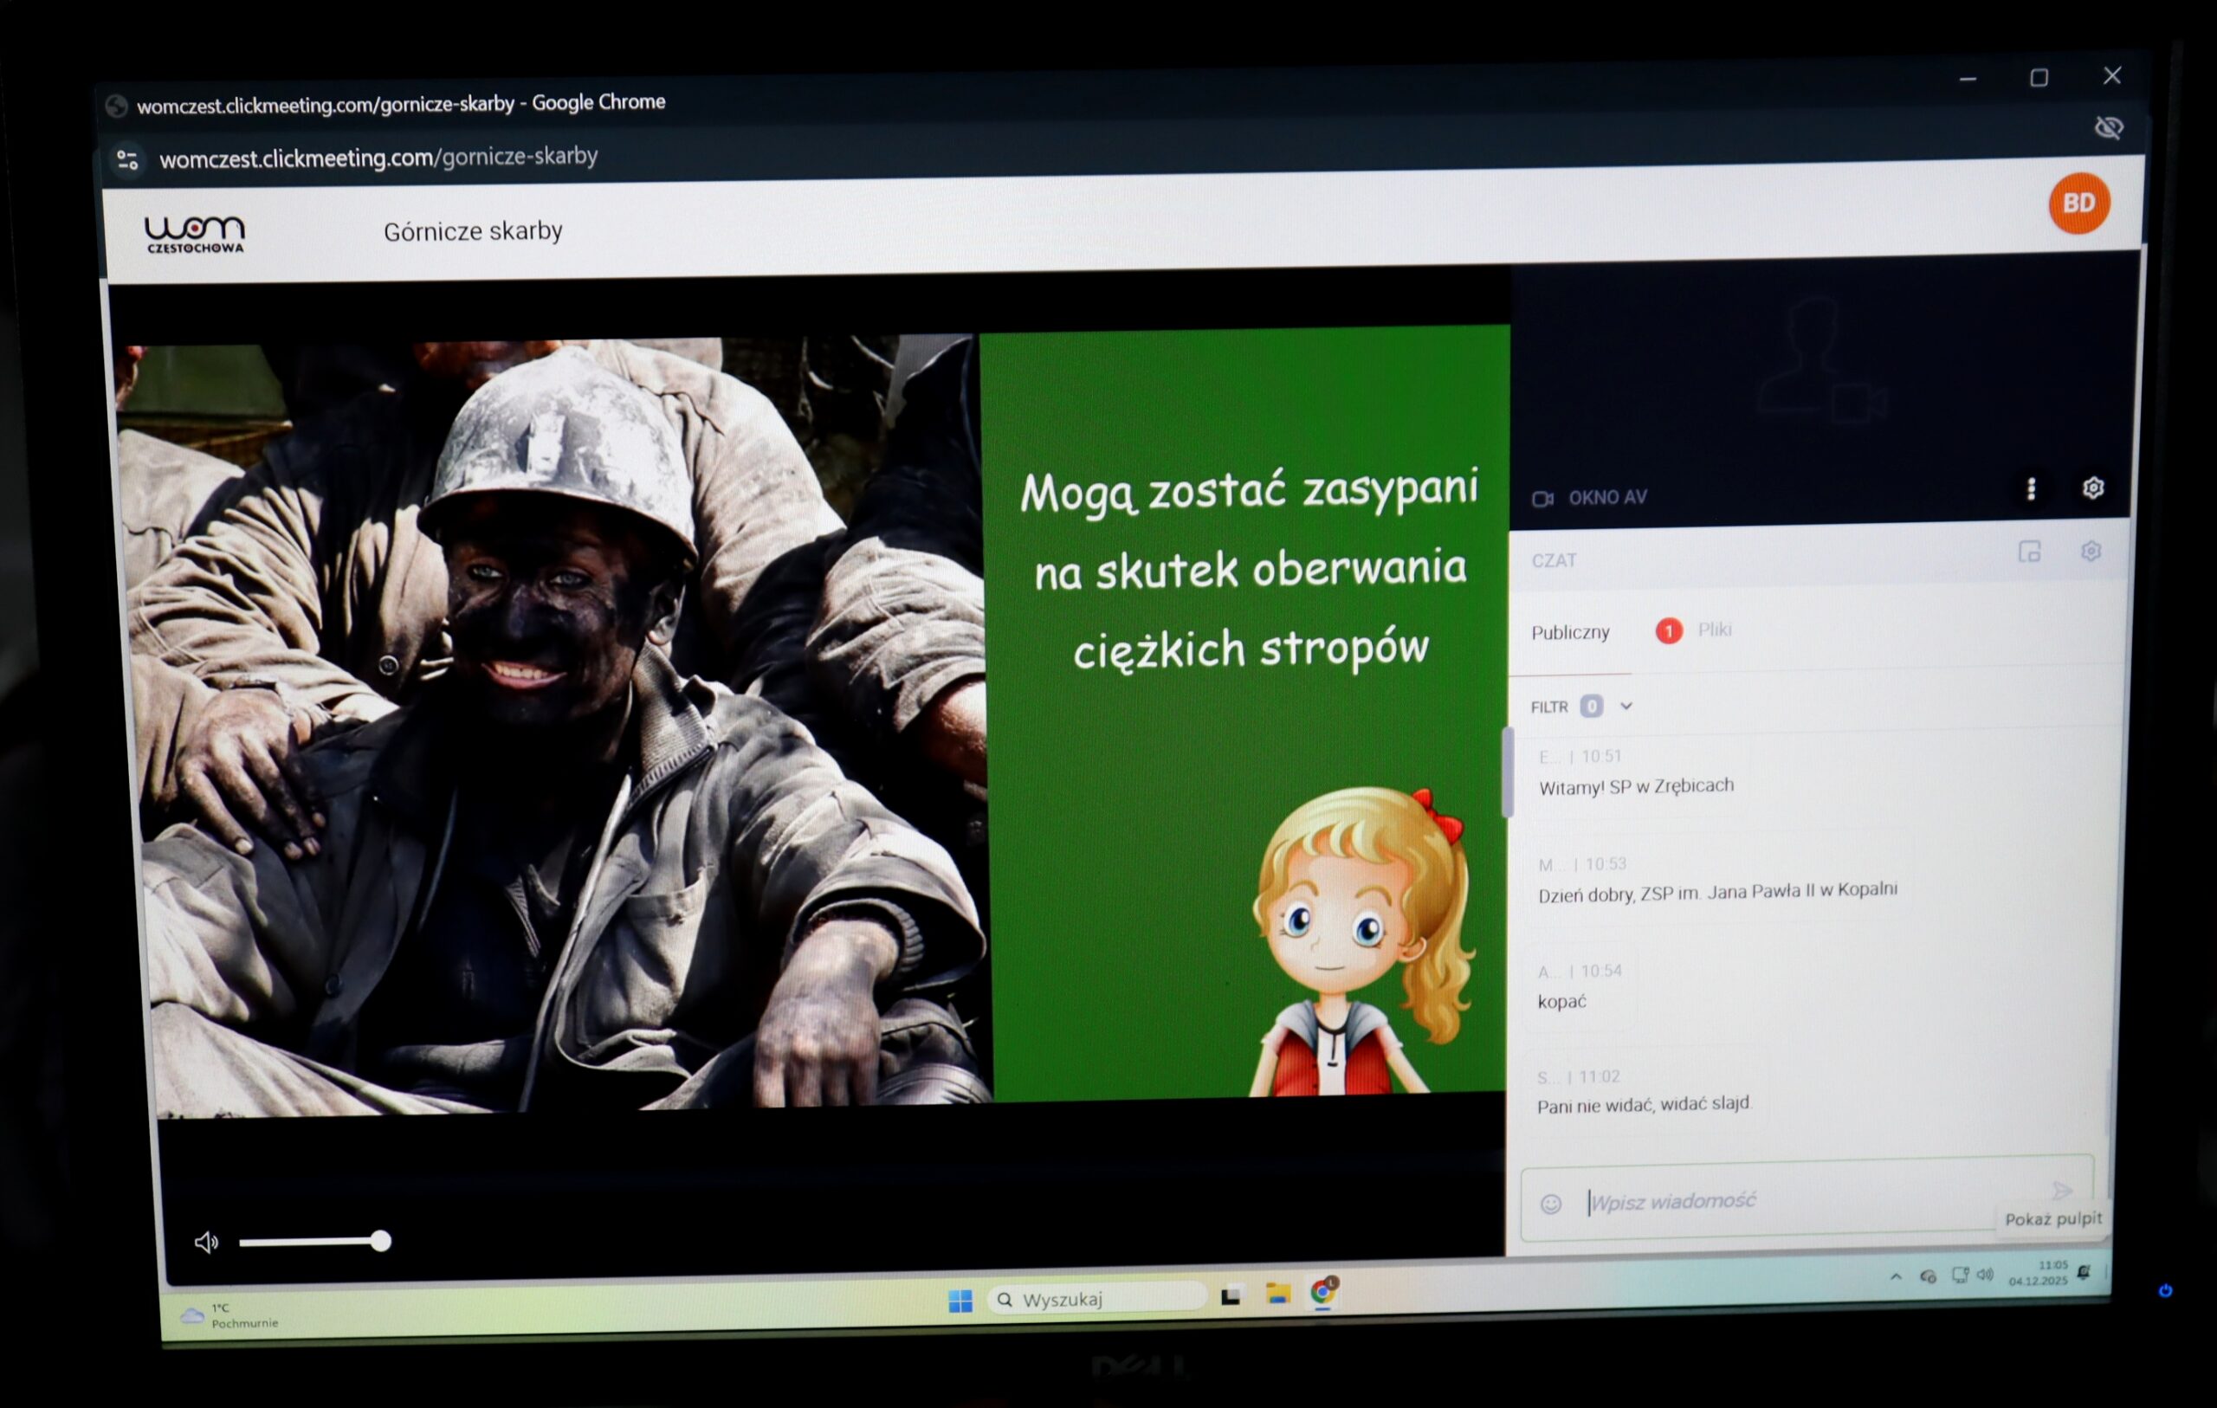Pop out the chat panel icon

[x=2029, y=552]
